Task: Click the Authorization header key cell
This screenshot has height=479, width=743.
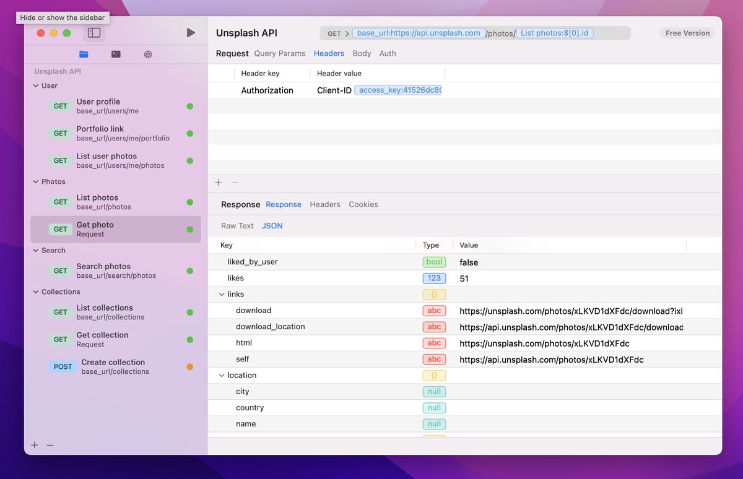Action: [x=267, y=90]
